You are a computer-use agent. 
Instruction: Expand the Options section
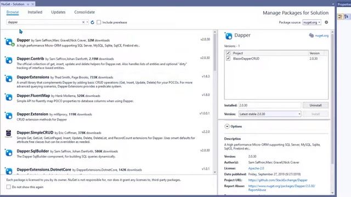(227, 126)
